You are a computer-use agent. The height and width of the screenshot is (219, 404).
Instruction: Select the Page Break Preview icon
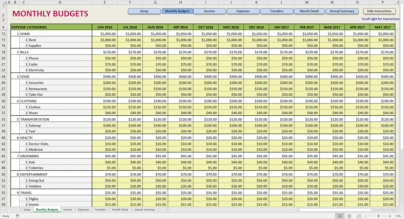[359, 216]
